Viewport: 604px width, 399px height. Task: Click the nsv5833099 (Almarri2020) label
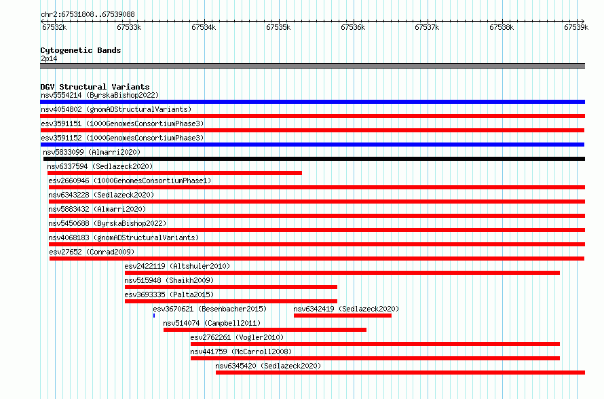coord(92,152)
